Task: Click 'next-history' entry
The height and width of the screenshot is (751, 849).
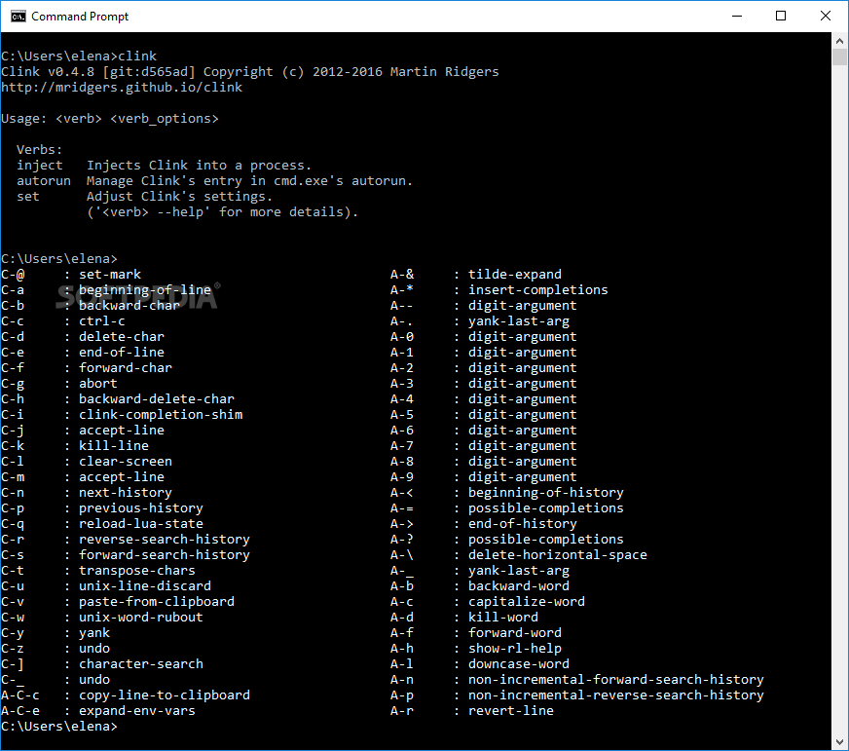Action: pos(126,493)
